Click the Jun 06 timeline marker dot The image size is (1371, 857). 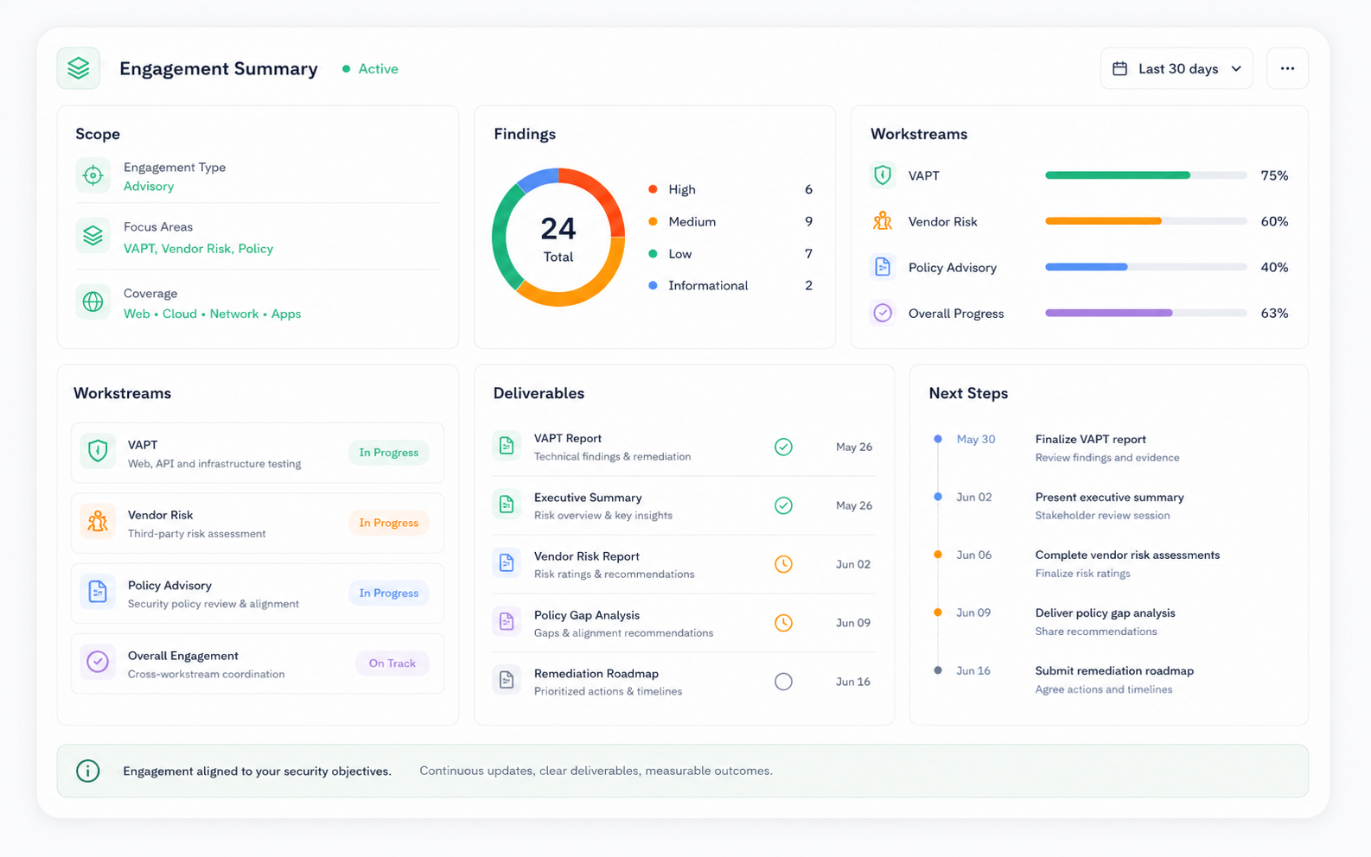pos(938,555)
